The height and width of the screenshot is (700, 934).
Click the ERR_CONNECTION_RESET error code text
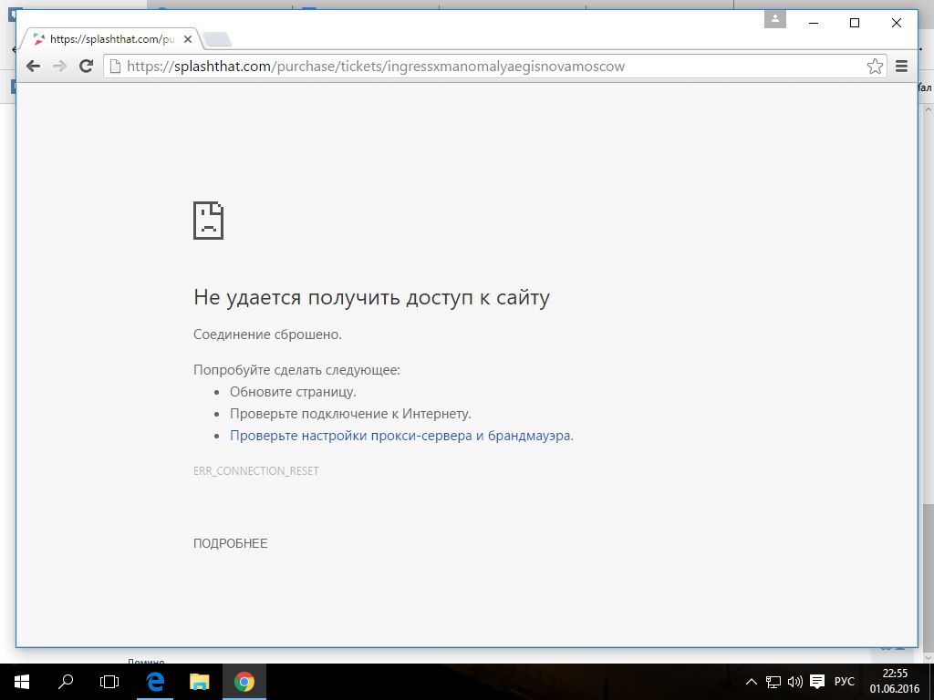tap(256, 471)
